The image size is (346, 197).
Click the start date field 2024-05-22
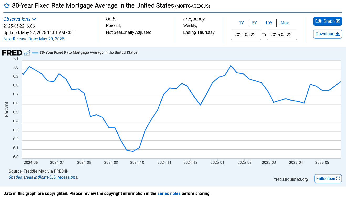tap(246, 35)
